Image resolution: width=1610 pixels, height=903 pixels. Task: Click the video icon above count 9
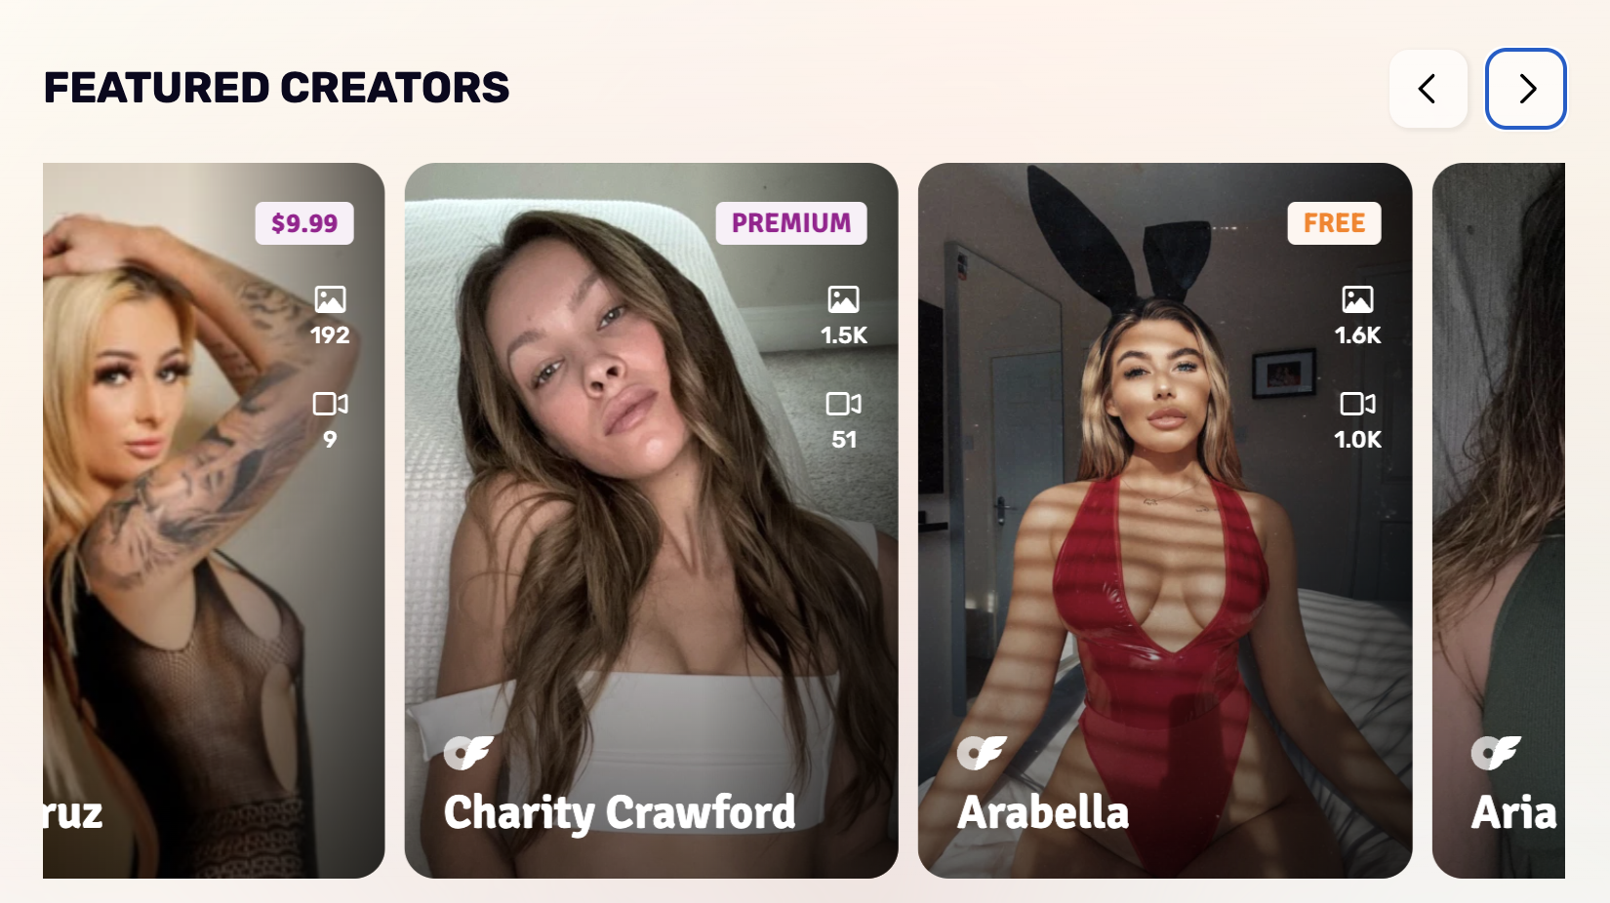coord(330,404)
